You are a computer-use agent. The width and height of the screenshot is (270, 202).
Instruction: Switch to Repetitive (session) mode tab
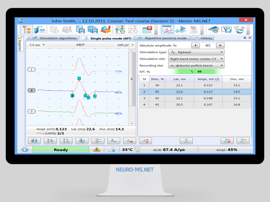point(162,38)
